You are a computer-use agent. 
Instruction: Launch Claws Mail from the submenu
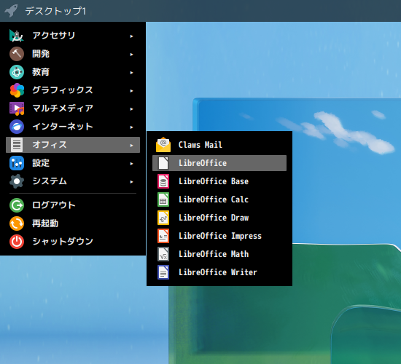[x=219, y=145]
